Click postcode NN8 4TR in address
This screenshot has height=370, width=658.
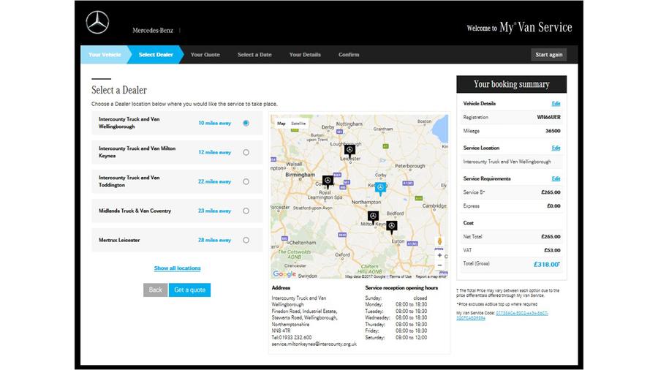point(281,331)
